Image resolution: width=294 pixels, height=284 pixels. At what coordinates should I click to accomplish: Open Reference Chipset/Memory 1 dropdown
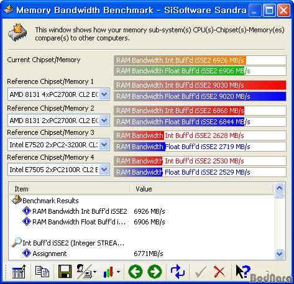[104, 94]
